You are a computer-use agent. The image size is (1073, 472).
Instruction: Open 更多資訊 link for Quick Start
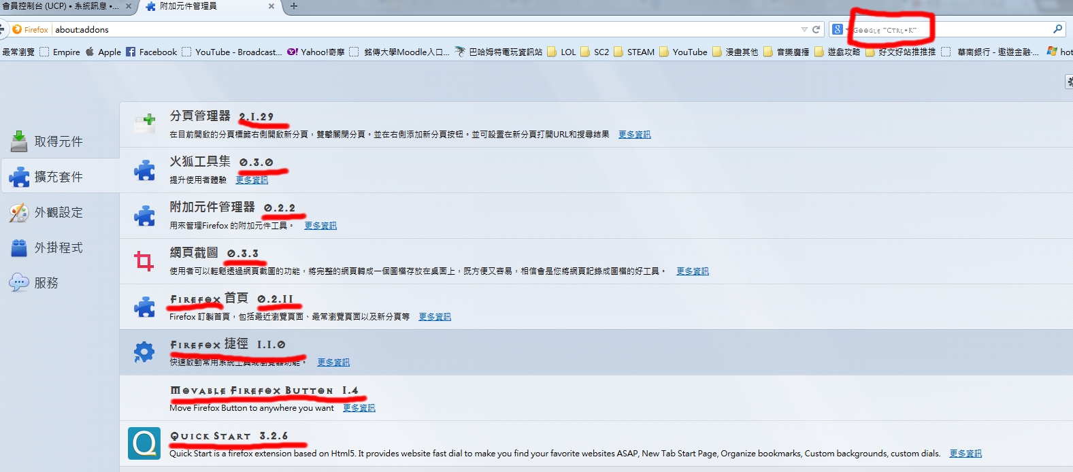point(965,454)
